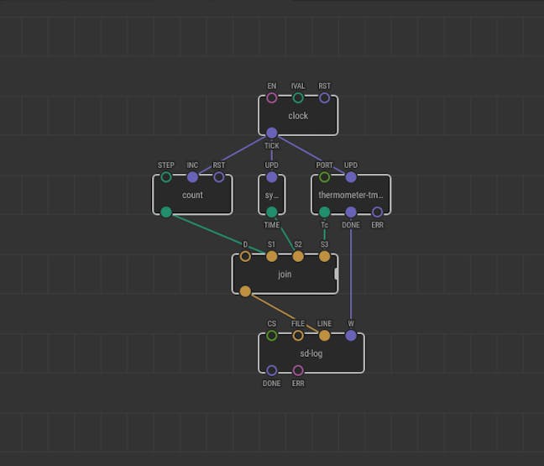Click the UPD input pin on sy… node
This screenshot has width=544, height=466.
[x=272, y=177]
